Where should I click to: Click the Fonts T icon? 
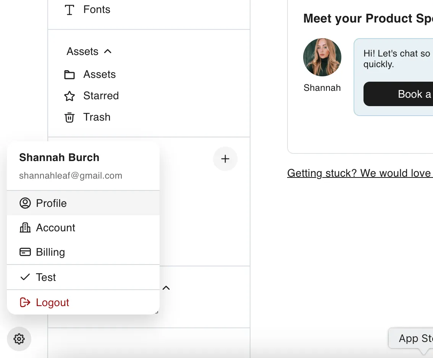pyautogui.click(x=69, y=10)
